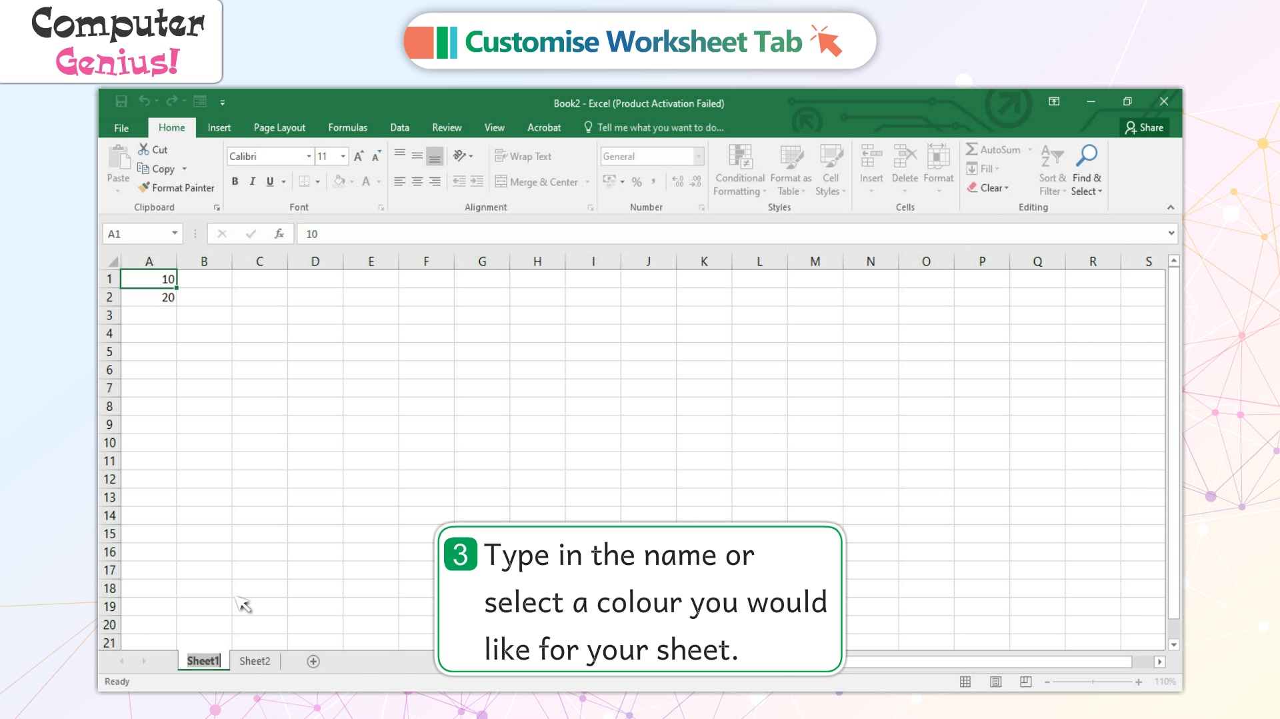Click the Cut scissors icon
This screenshot has width=1280, height=719.
tap(143, 149)
